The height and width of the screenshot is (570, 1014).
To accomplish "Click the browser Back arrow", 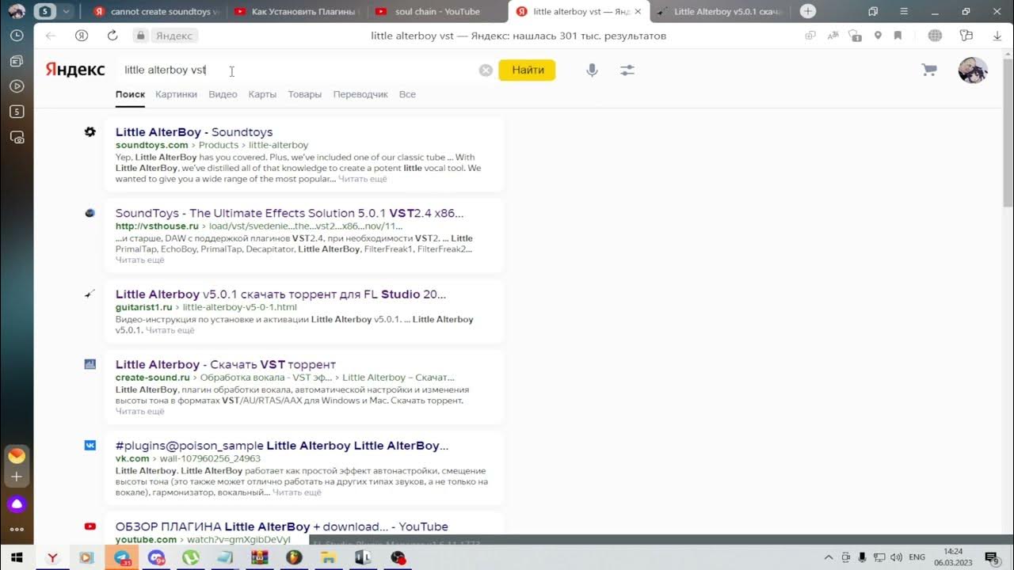I will pyautogui.click(x=51, y=36).
